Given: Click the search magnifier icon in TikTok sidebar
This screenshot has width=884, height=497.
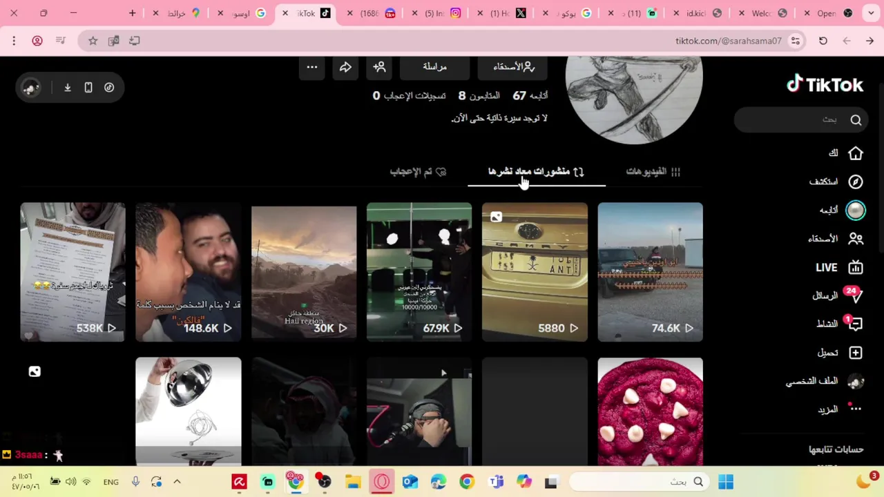Looking at the screenshot, I should click(856, 120).
